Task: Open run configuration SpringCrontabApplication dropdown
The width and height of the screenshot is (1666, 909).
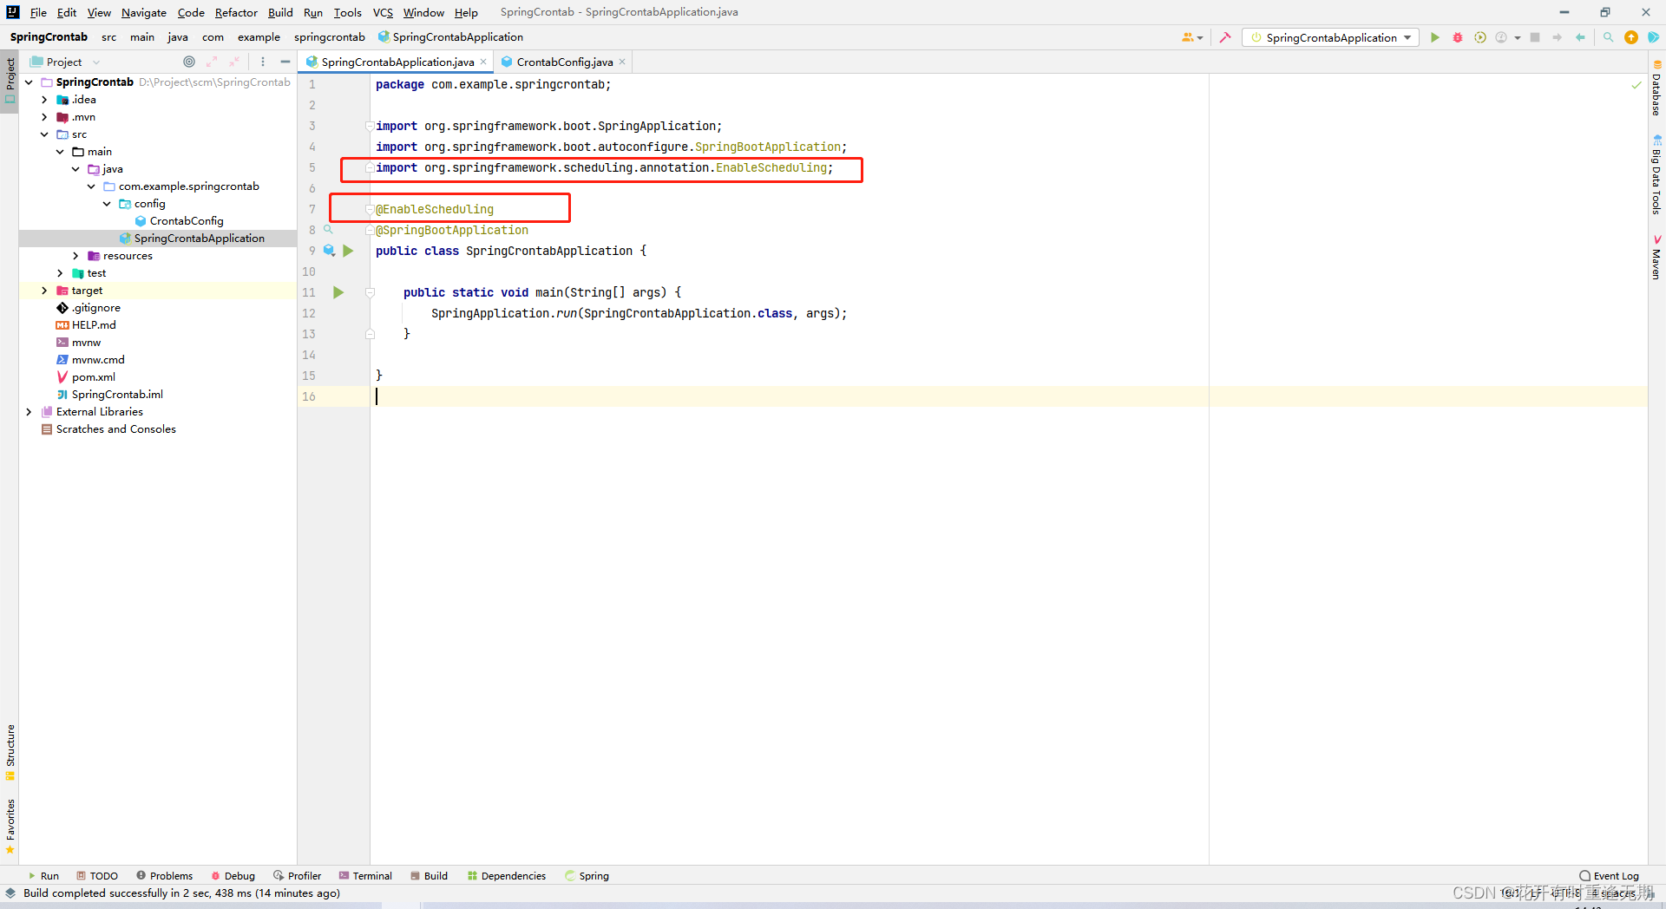Action: (1330, 37)
